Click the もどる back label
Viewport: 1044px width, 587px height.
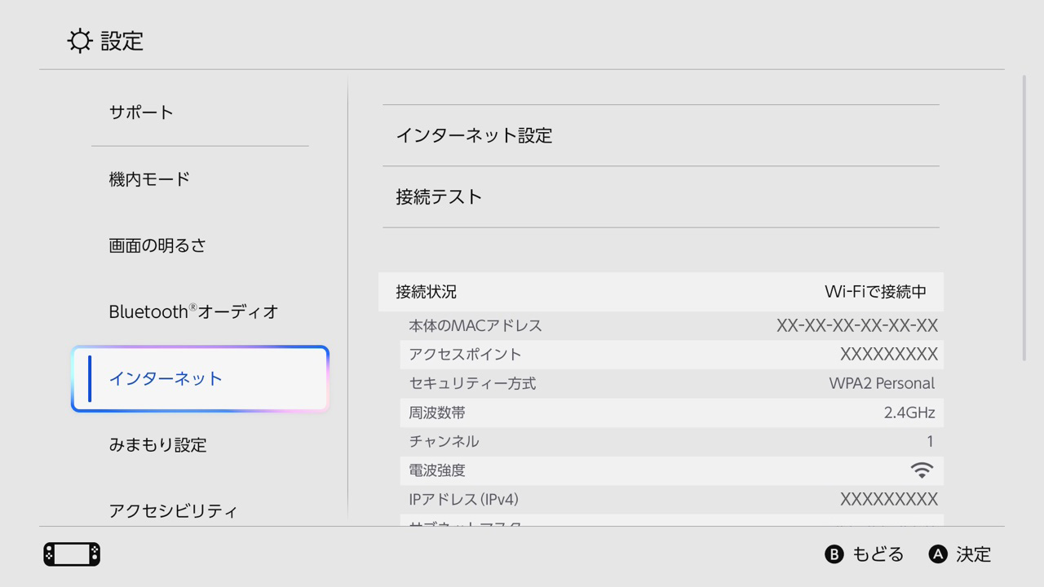[x=878, y=554]
